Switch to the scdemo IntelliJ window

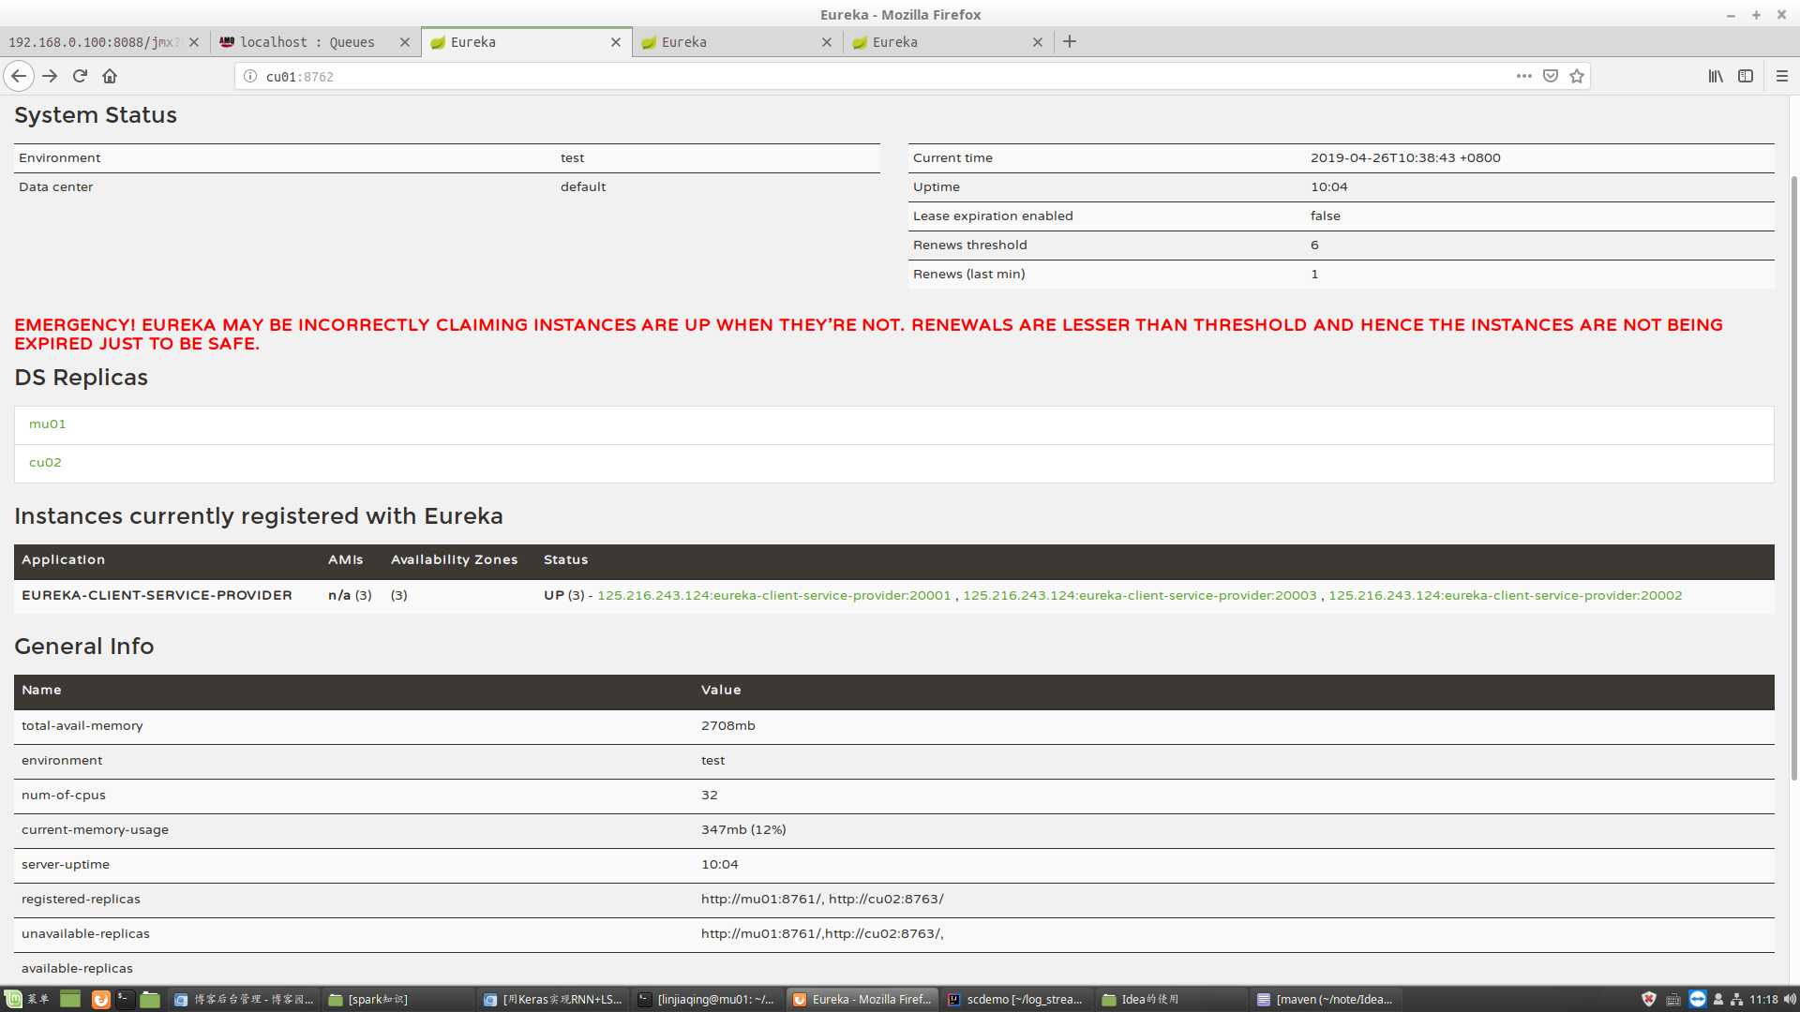tap(1015, 999)
